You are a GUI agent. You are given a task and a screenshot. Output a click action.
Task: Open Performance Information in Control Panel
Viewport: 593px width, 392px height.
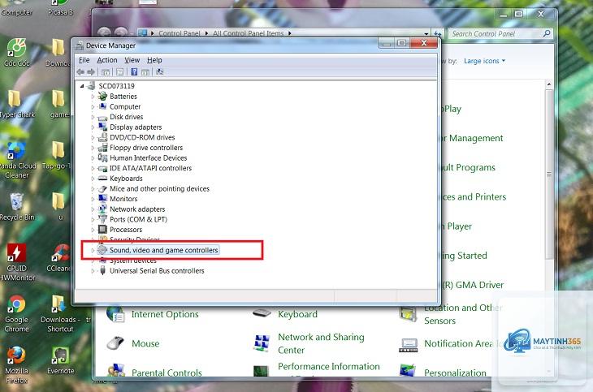(x=329, y=367)
